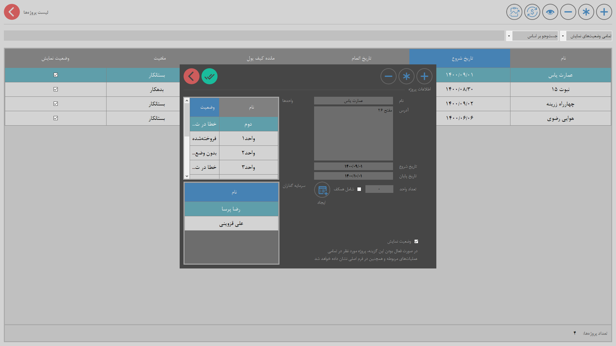Select unit واحد۲ in units list

248,153
